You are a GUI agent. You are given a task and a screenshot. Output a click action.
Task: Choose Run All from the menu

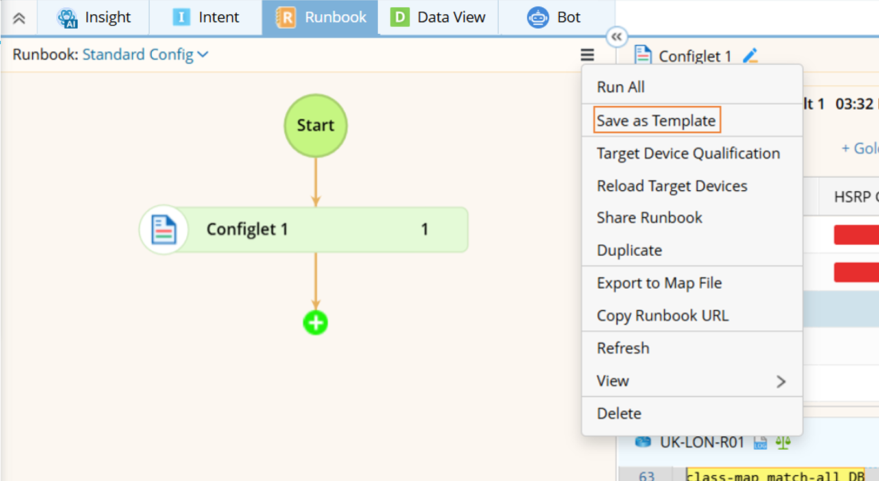pyautogui.click(x=621, y=87)
